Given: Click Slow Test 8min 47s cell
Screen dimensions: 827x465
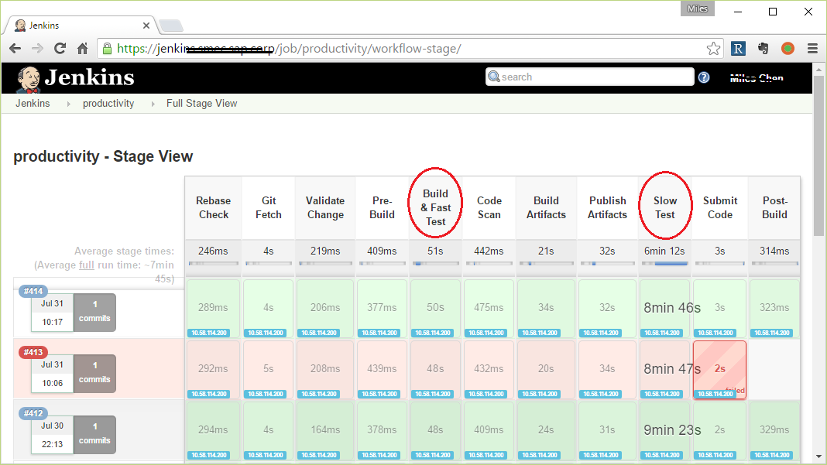Looking at the screenshot, I should [664, 369].
